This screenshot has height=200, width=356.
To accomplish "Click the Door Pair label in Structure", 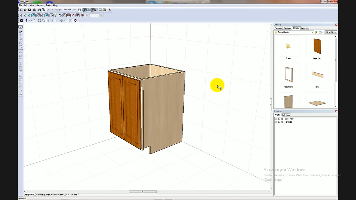I will pos(289,119).
